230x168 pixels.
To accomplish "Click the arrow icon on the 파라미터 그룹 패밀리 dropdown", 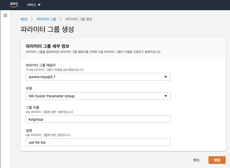I will pyautogui.click(x=165, y=77).
